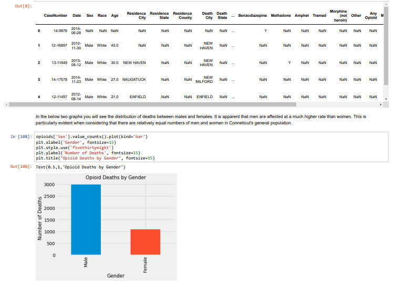Click the In [108] input prompt
The height and width of the screenshot is (287, 394).
coord(21,137)
